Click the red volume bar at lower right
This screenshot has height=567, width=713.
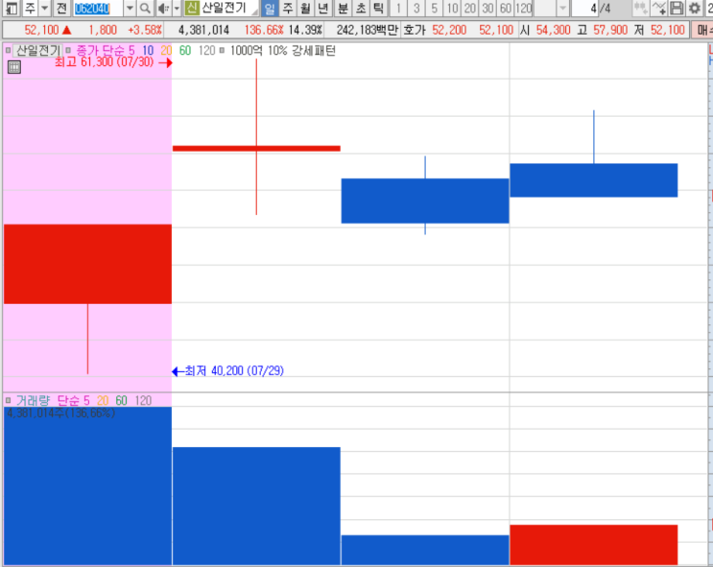coord(594,545)
